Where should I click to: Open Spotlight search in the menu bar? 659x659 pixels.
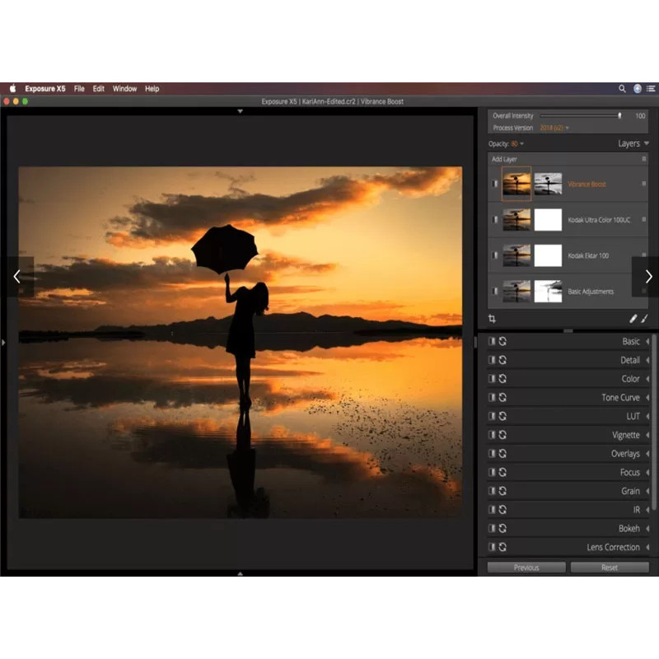click(622, 88)
